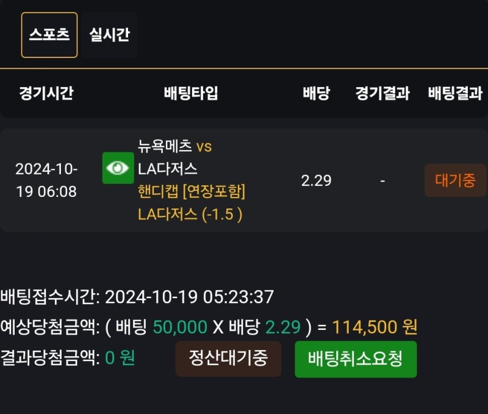
Task: Click the 뉴욕메츠 vs LA다저스 match title
Action: point(175,157)
